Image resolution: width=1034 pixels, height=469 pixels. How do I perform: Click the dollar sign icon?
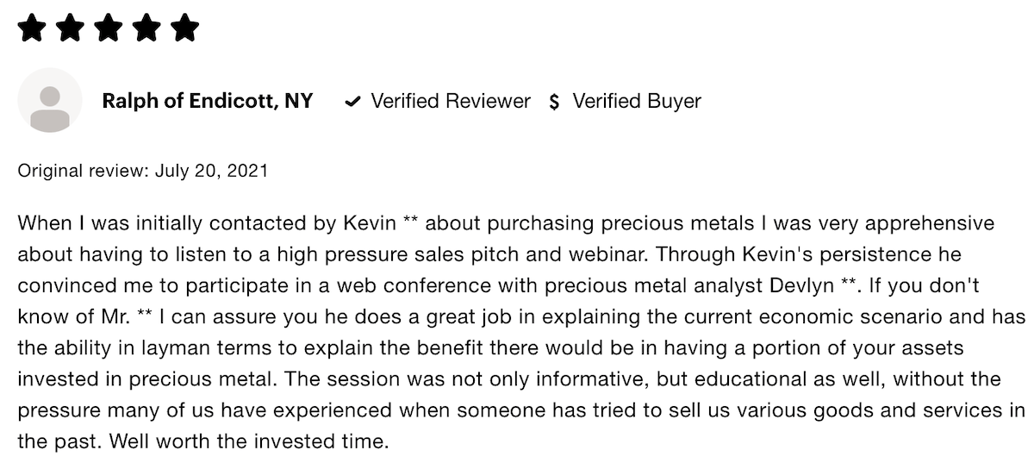(554, 102)
